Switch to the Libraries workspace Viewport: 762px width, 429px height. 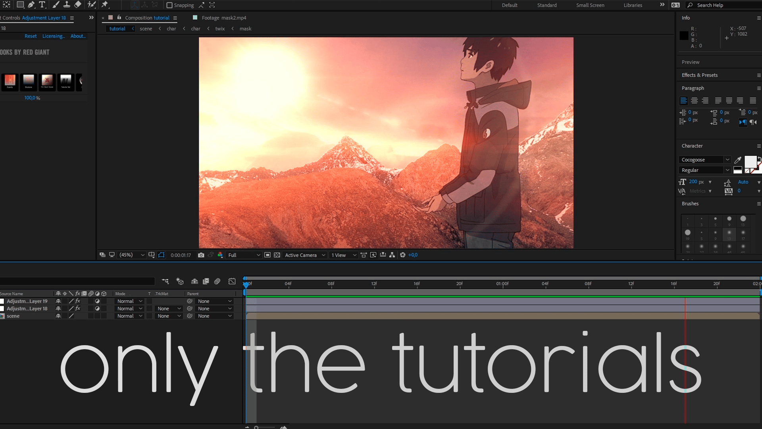coord(633,5)
